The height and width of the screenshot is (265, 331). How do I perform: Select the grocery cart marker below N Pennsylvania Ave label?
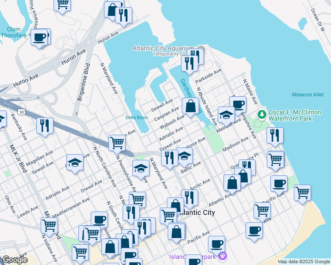[137, 200]
